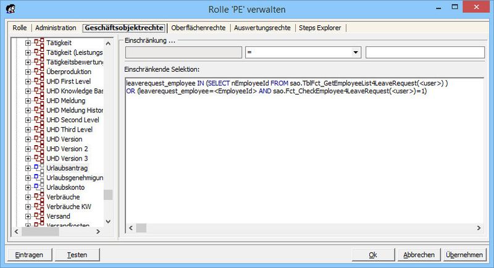
Task: Confirm with the Ok button
Action: coord(373,255)
